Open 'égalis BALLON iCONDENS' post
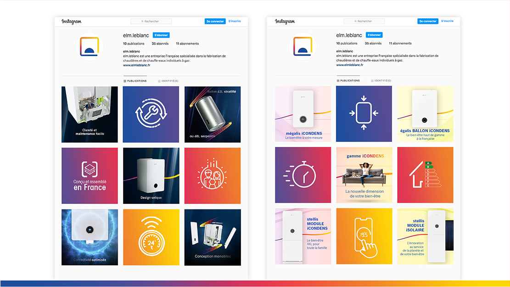510x287 pixels. 425,114
